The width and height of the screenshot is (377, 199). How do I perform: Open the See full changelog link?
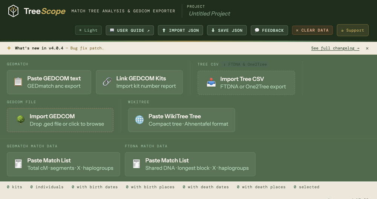point(335,48)
